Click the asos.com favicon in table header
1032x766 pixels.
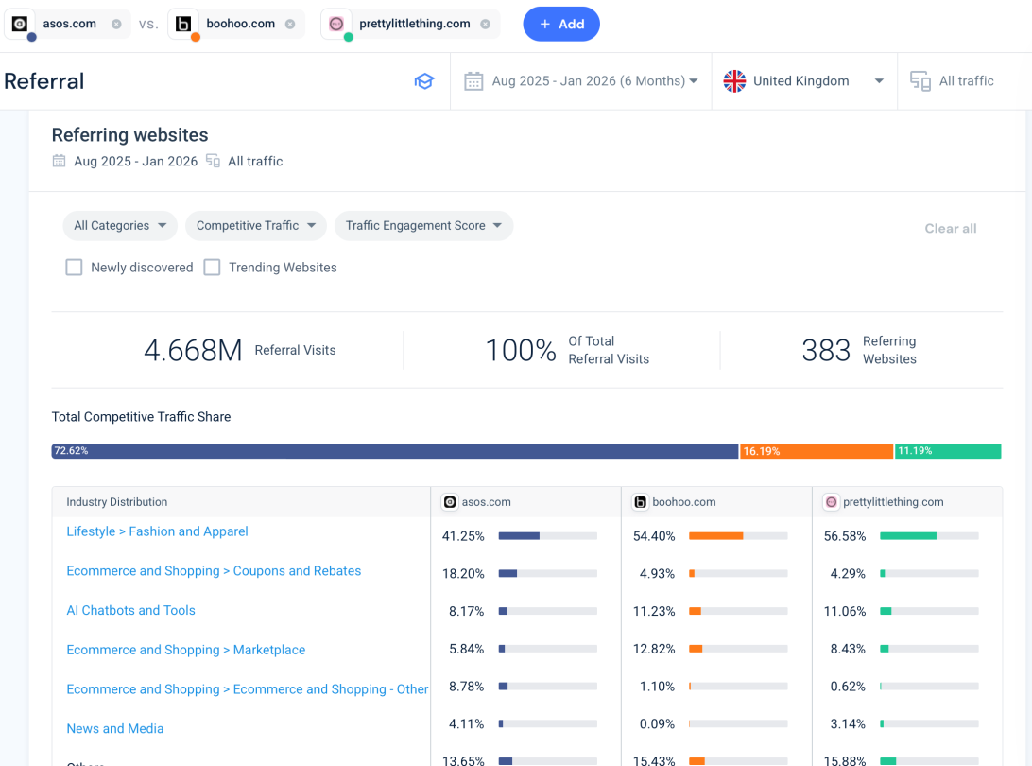[450, 502]
